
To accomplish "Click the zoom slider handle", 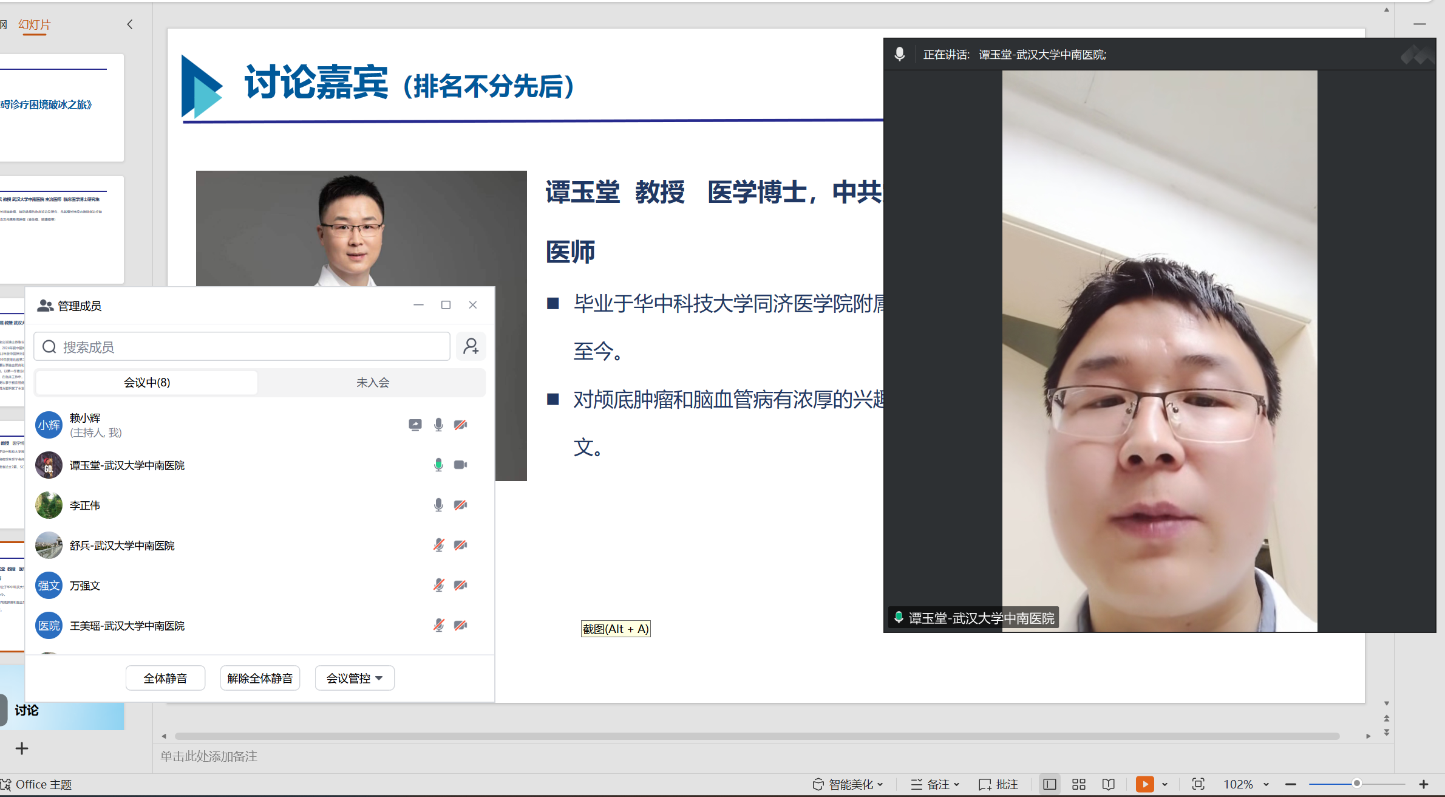I will (x=1356, y=784).
